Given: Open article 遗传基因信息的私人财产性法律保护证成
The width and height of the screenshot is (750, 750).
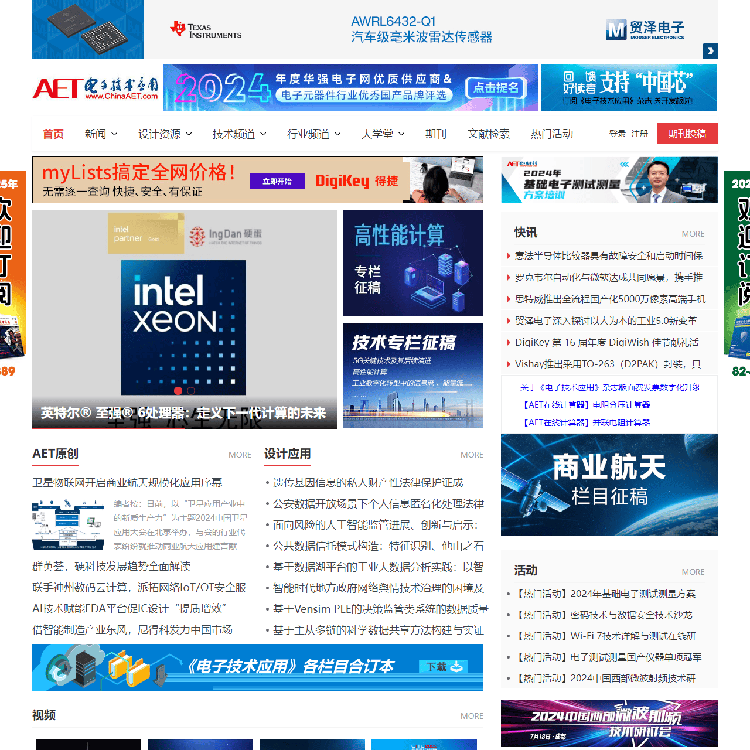Looking at the screenshot, I should 368,483.
